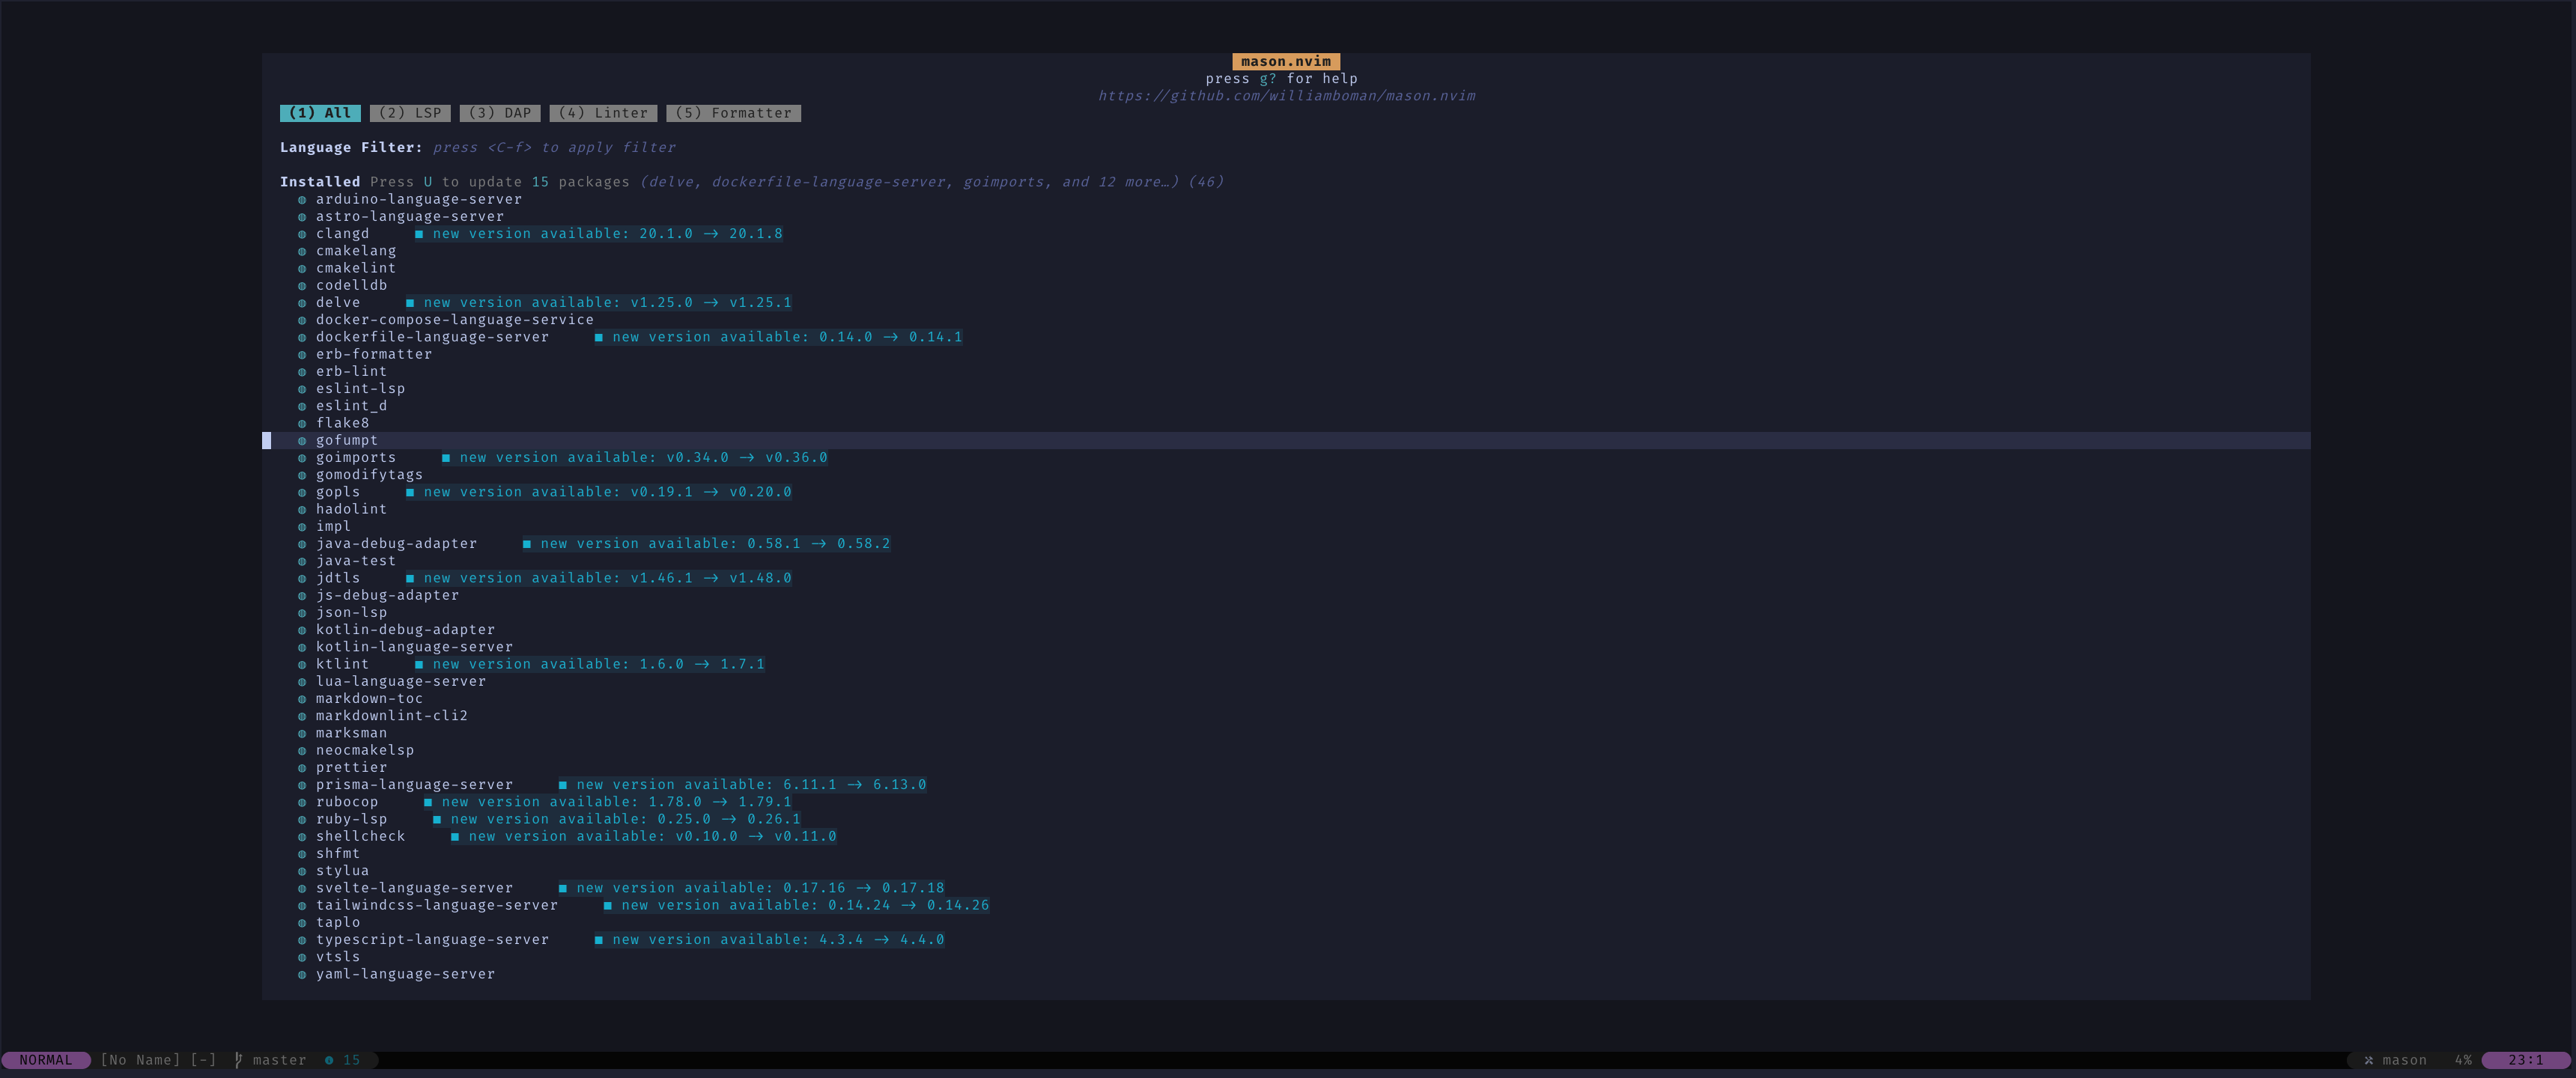Click the NORMAL mode indicator

(x=46, y=1060)
